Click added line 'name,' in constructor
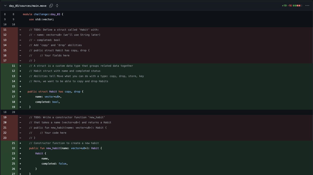 point(45,159)
